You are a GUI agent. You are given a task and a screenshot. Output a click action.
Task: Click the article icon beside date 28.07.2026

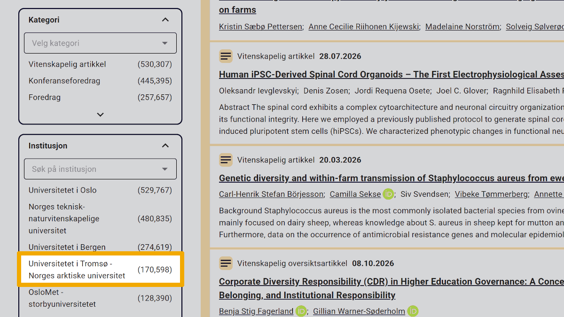[x=226, y=56]
